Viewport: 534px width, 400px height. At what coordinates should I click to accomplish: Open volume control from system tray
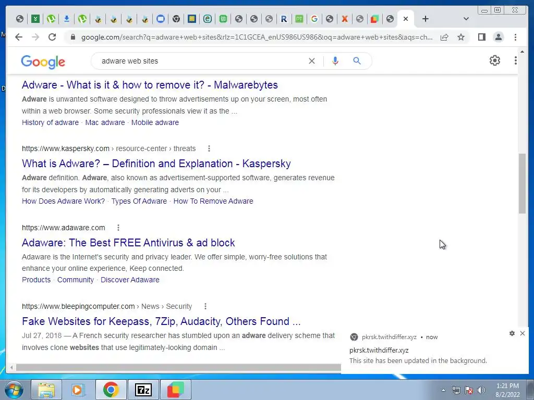click(481, 390)
